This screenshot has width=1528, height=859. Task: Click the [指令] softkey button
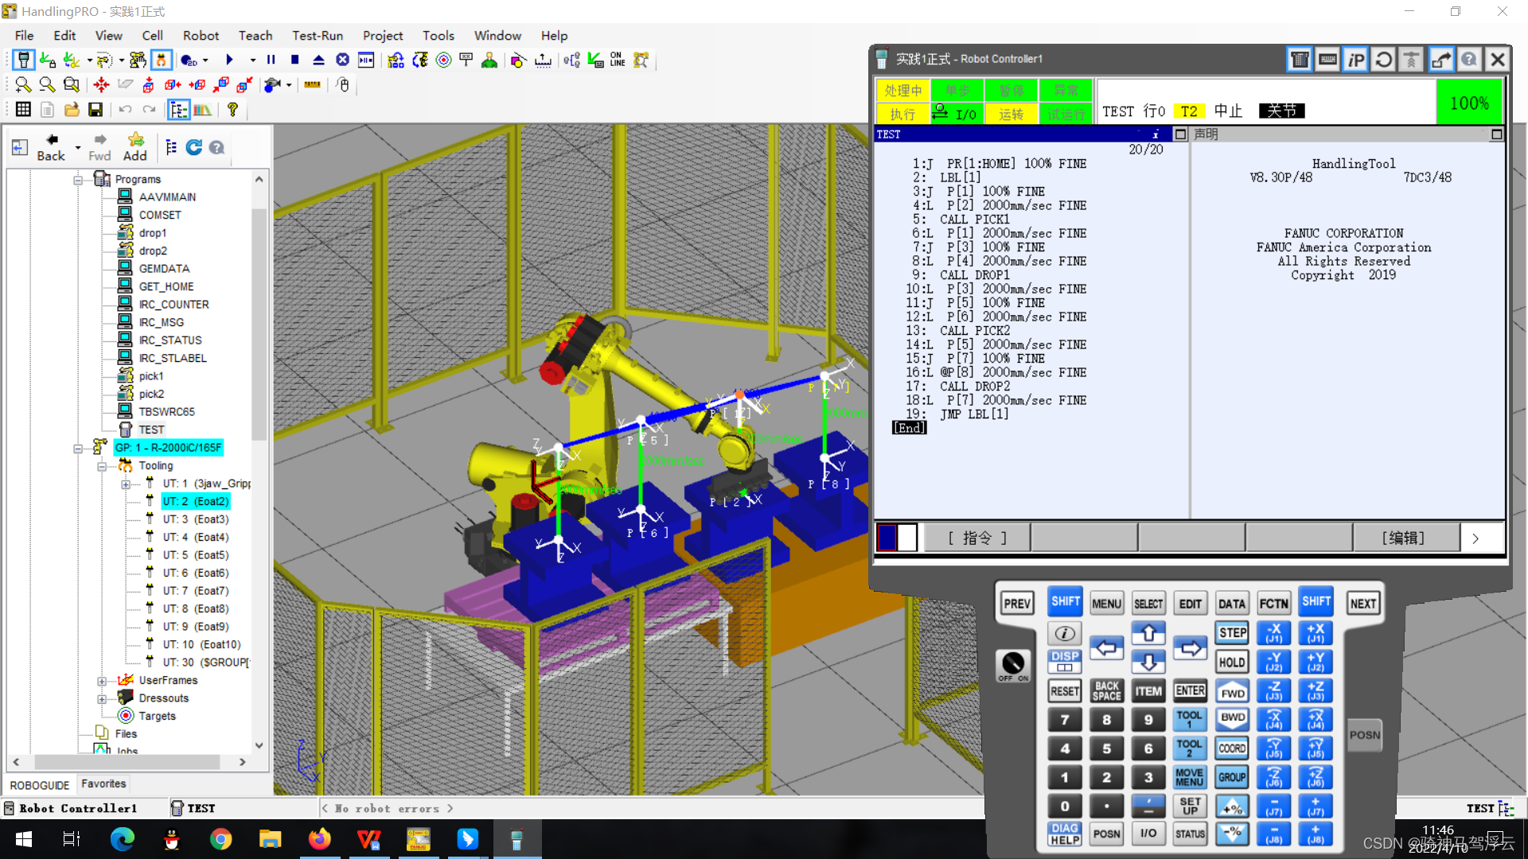978,538
